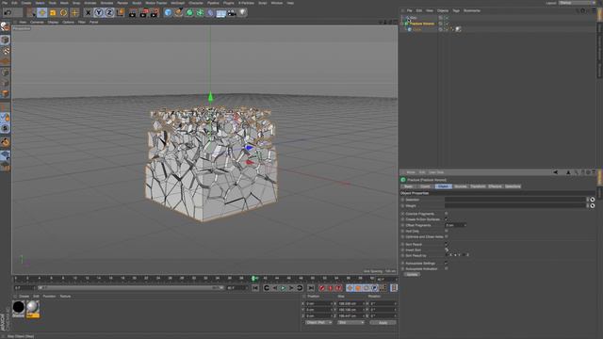Switch to the Coord tab
The width and height of the screenshot is (603, 339).
pyautogui.click(x=425, y=186)
